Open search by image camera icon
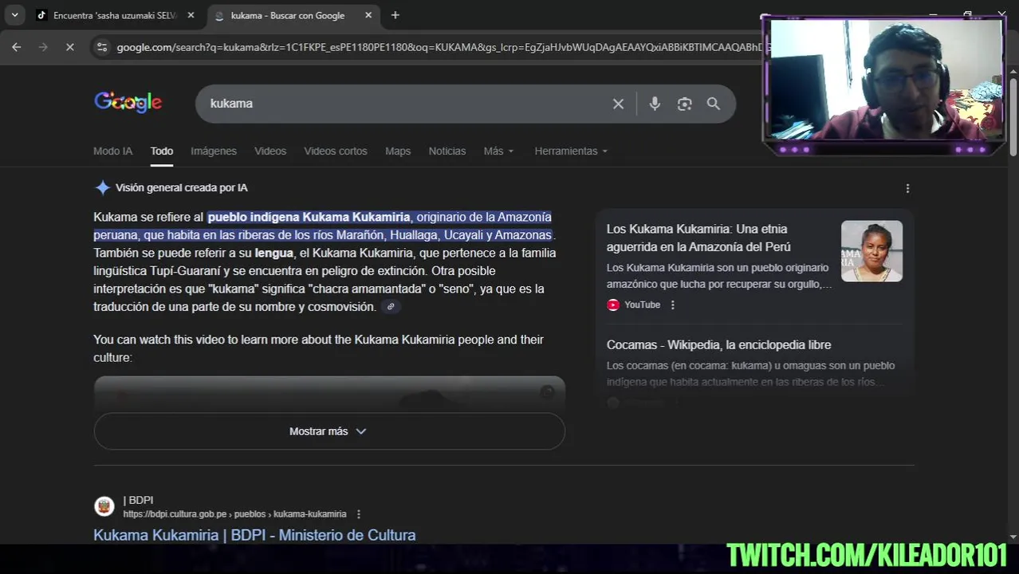The width and height of the screenshot is (1019, 574). (x=684, y=104)
